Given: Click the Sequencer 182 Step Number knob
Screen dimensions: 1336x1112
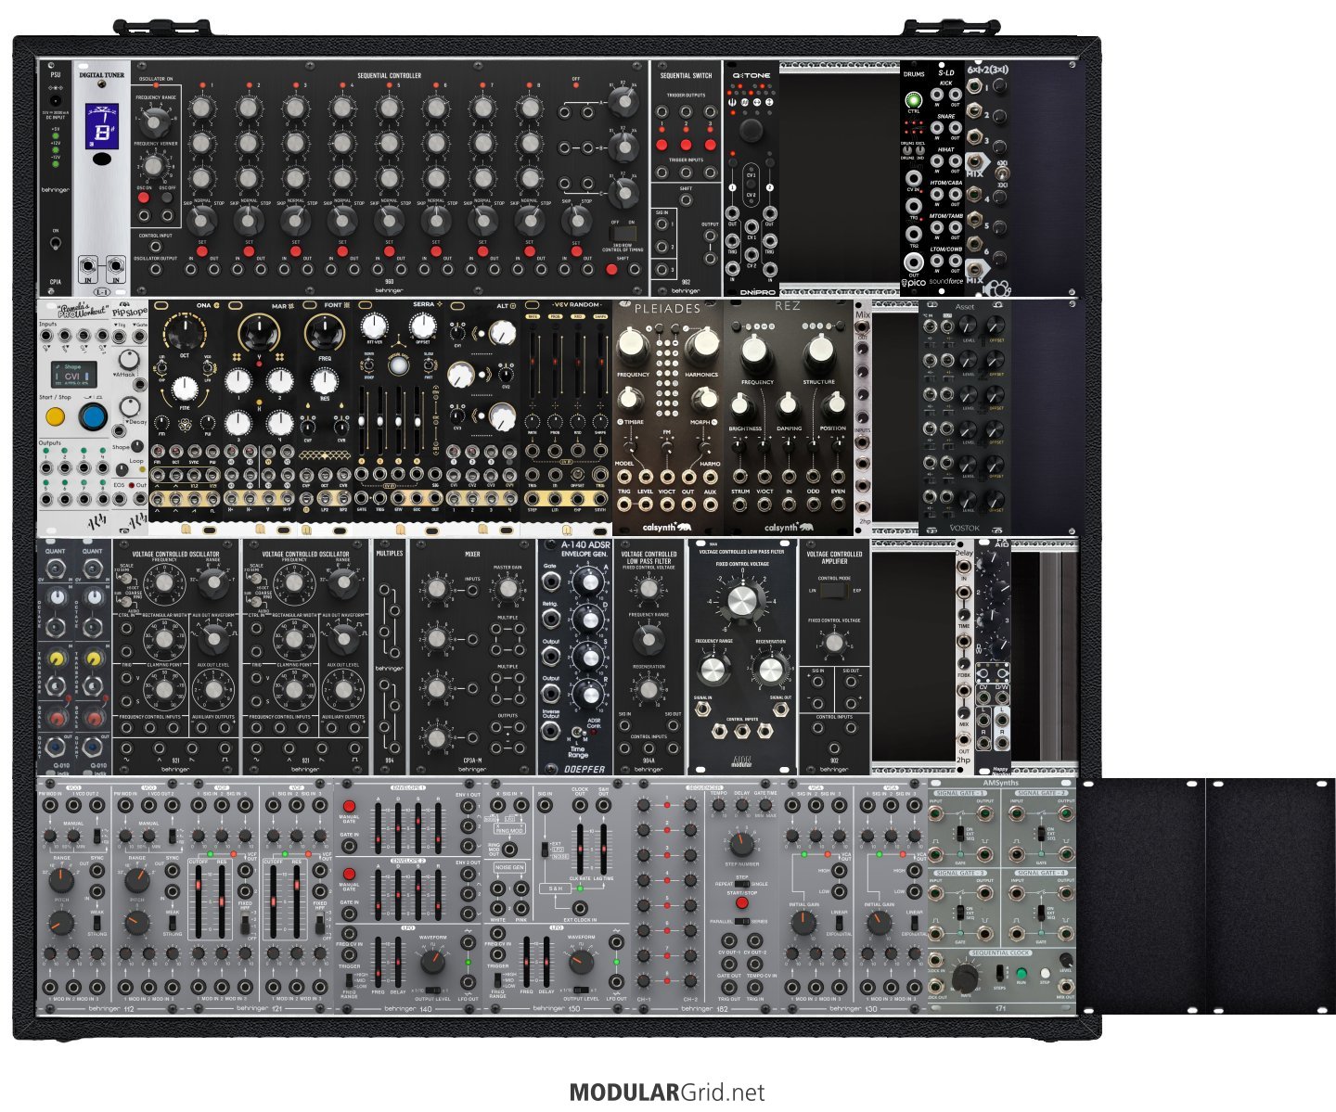Looking at the screenshot, I should (x=740, y=844).
